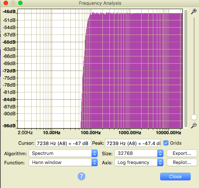Click the yellow minimize window button

(13, 3)
